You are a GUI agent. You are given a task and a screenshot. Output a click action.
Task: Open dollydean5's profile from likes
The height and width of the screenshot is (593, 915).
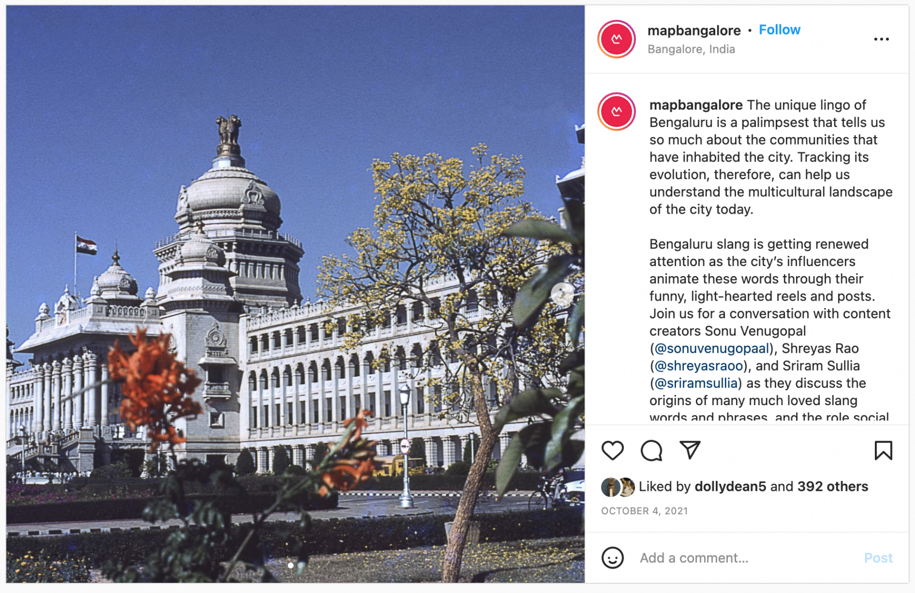[x=730, y=486]
